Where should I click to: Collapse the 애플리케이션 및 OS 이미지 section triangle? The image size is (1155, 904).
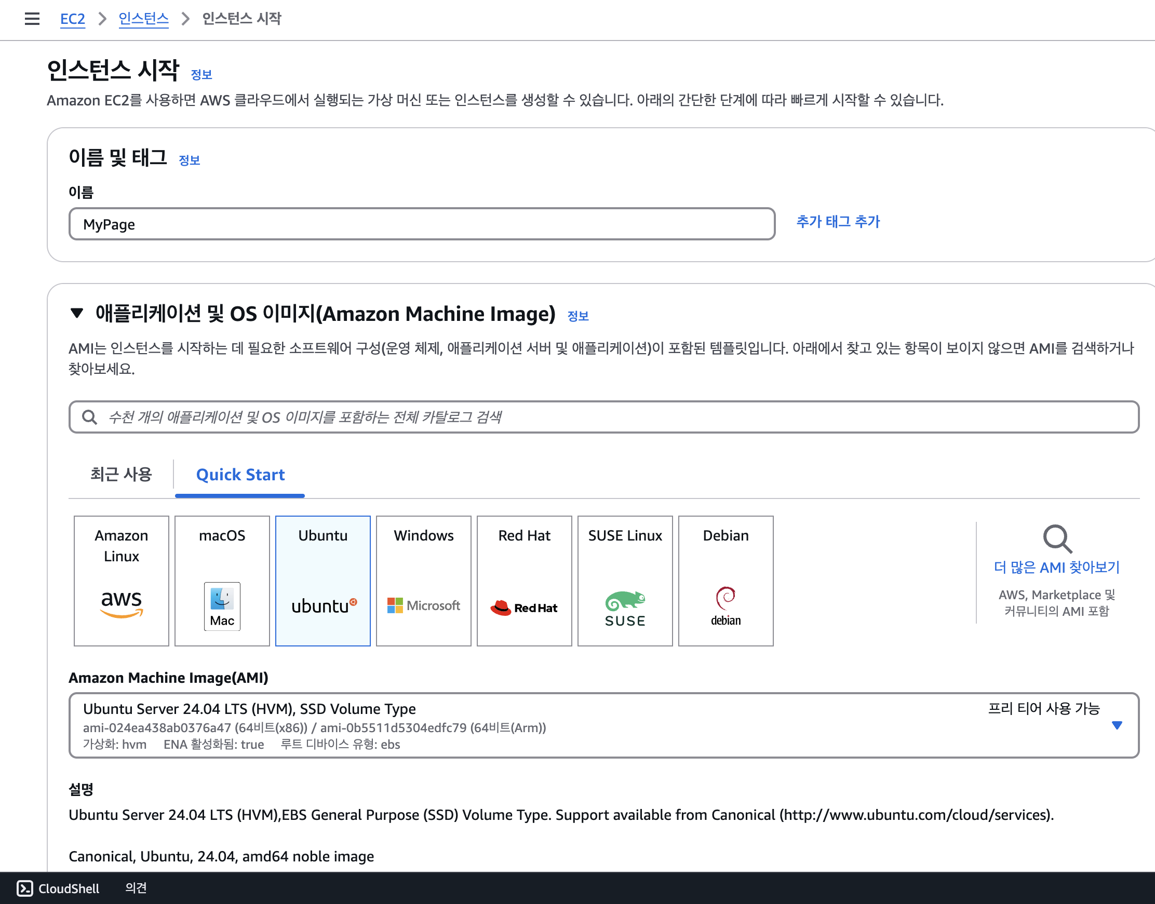pos(77,313)
